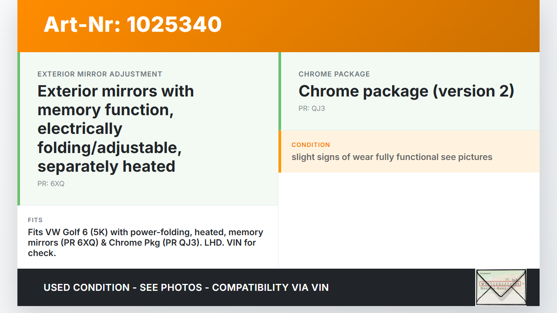Click the PR: 6XQ code
Viewport: 557px width, 313px height.
pos(51,183)
